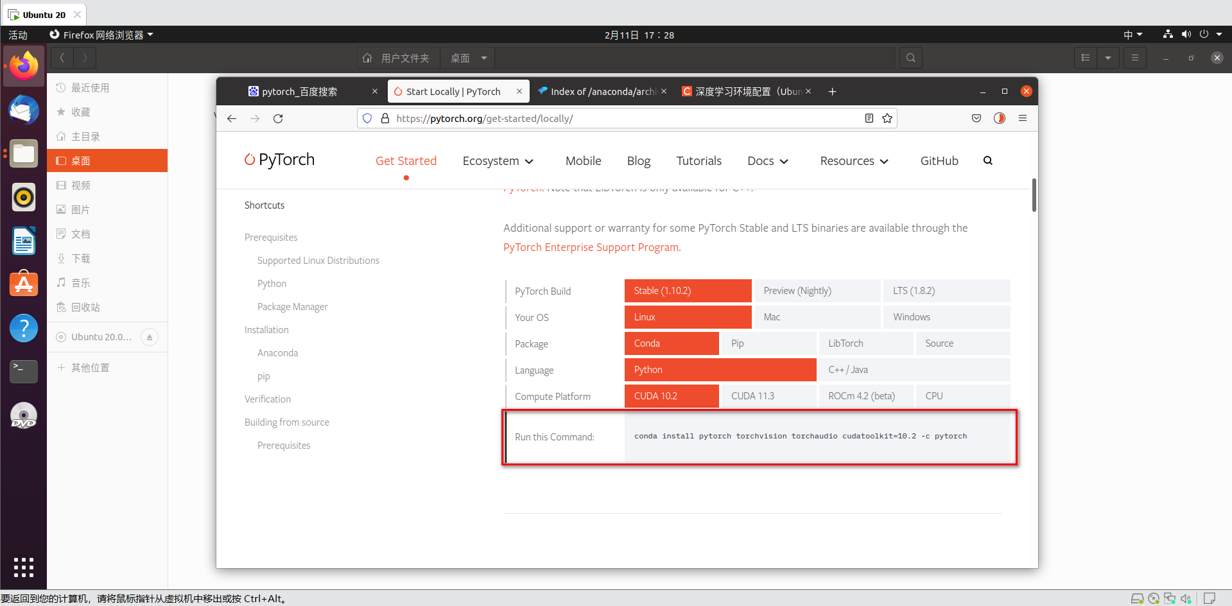Open the PyTorch site search magnifier
This screenshot has height=606, width=1232.
point(987,160)
